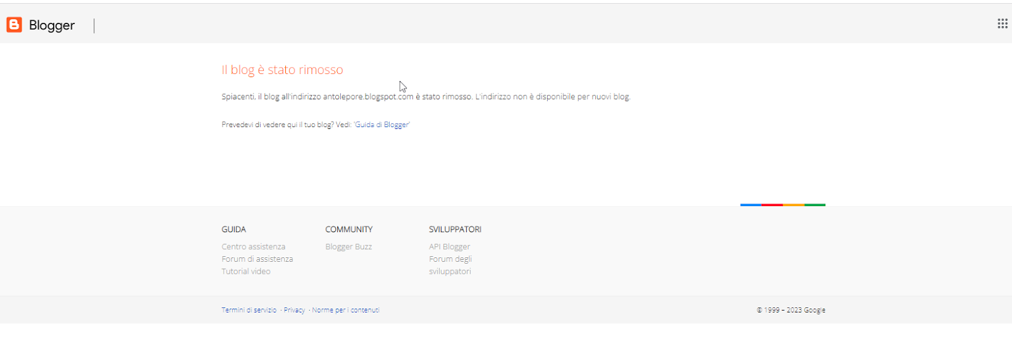Open API Blogger developer link
Image resolution: width=1012 pixels, height=363 pixels.
(449, 247)
